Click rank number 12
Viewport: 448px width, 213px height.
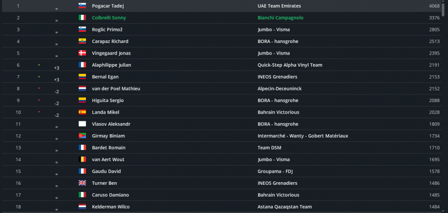pos(18,136)
